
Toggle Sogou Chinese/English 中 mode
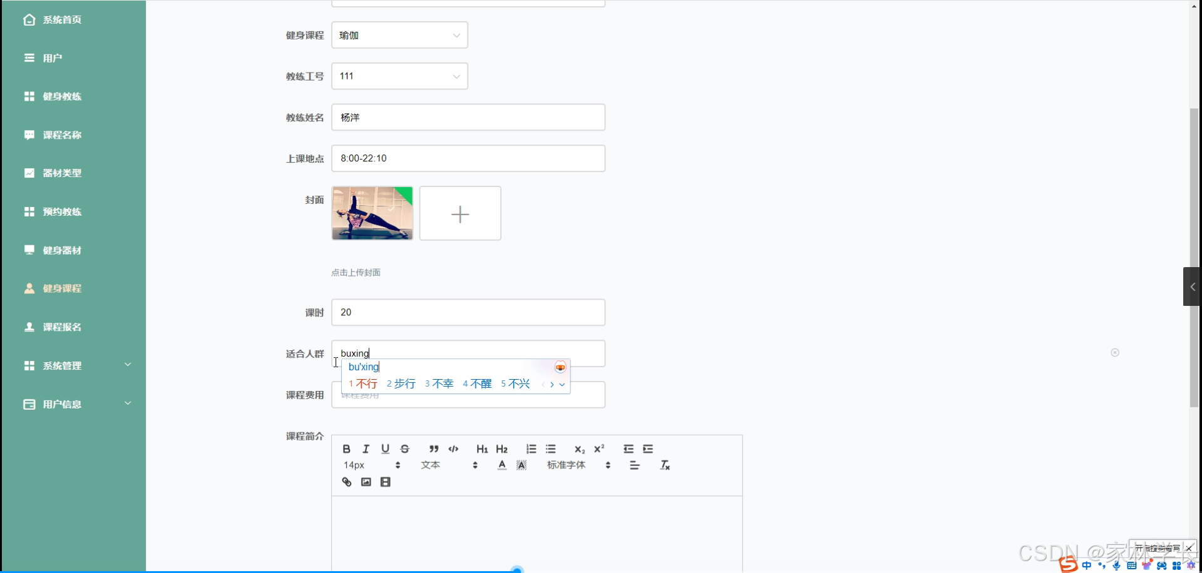coord(1086,565)
